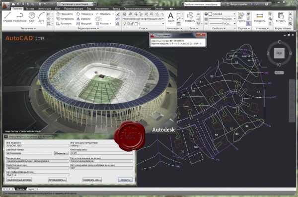Open the Вставка ribbon tab
The height and width of the screenshot is (197, 298).
pyautogui.click(x=30, y=8)
